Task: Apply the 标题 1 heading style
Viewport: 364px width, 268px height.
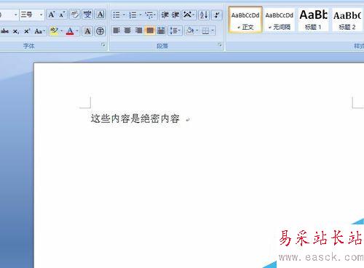Action: pyautogui.click(x=313, y=20)
